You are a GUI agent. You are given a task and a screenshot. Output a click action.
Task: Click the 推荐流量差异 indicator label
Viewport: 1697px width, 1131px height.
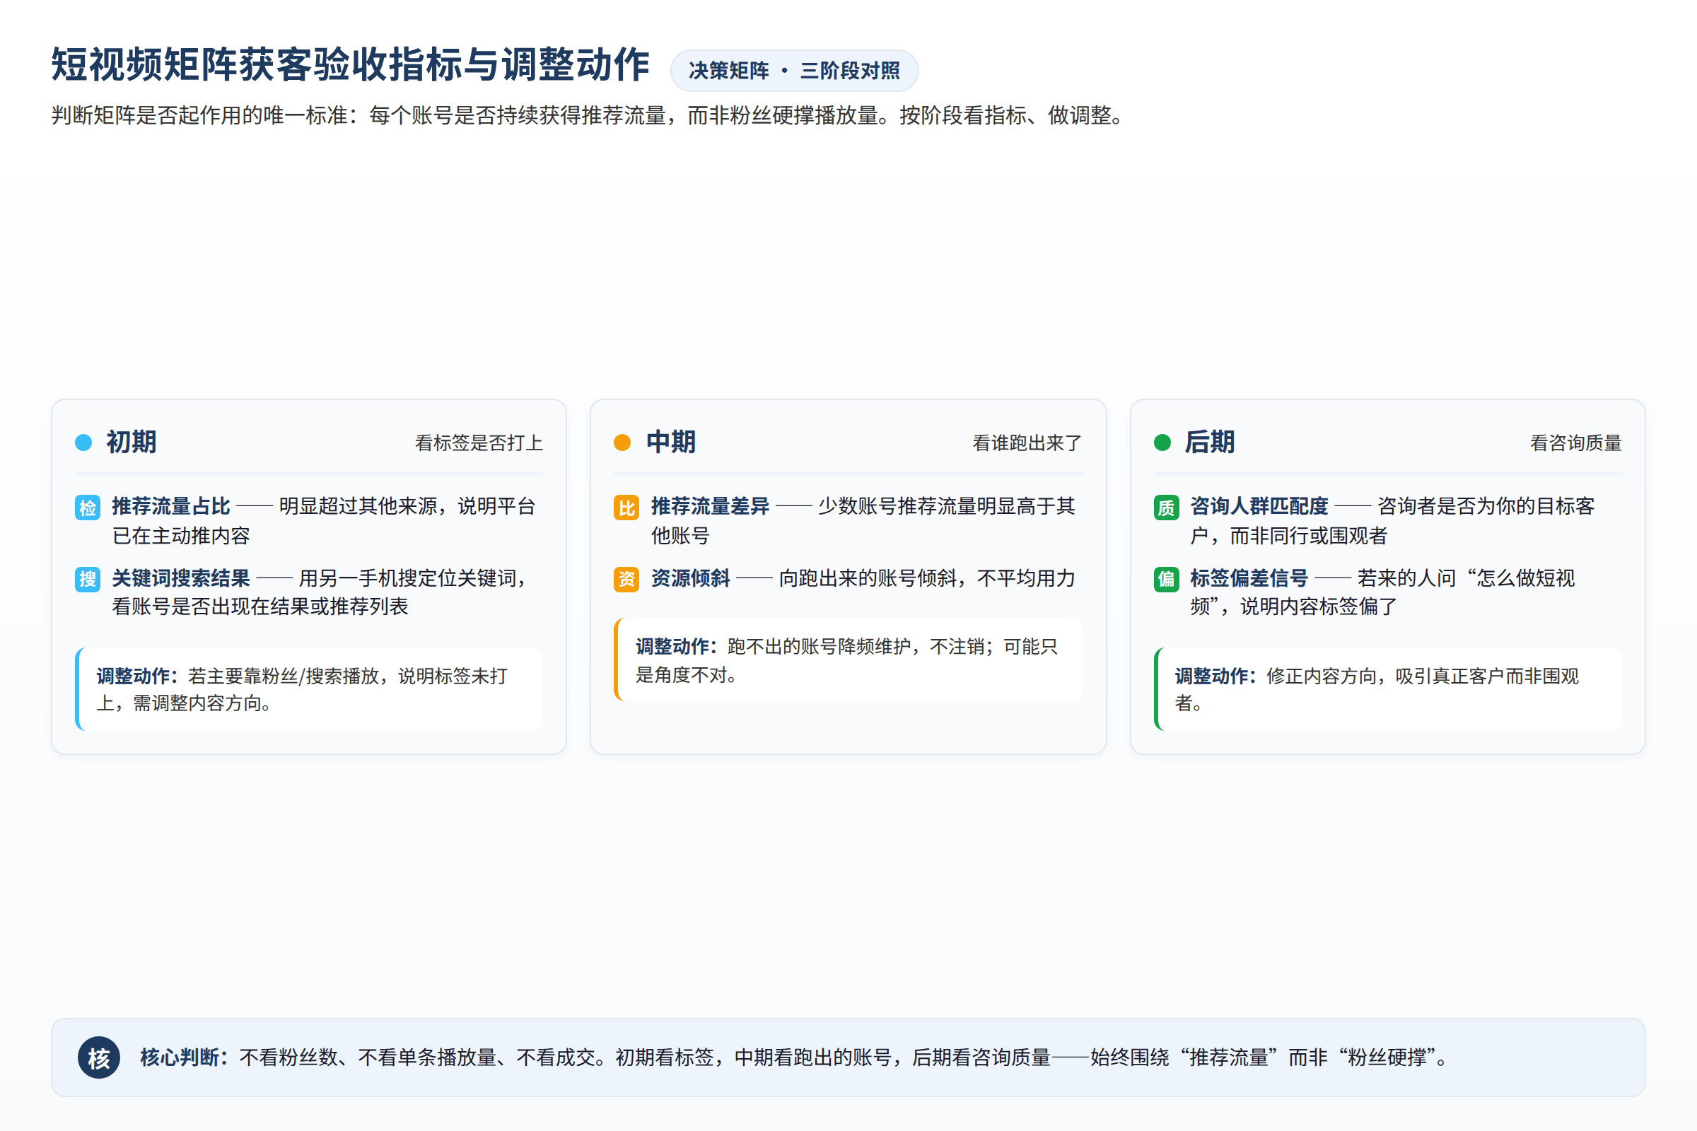(x=710, y=506)
